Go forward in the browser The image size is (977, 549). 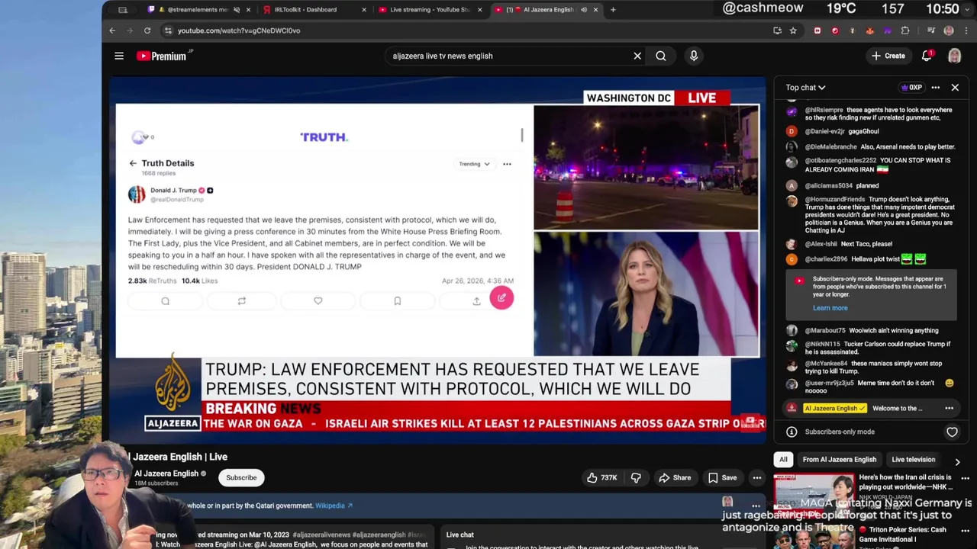(x=130, y=30)
